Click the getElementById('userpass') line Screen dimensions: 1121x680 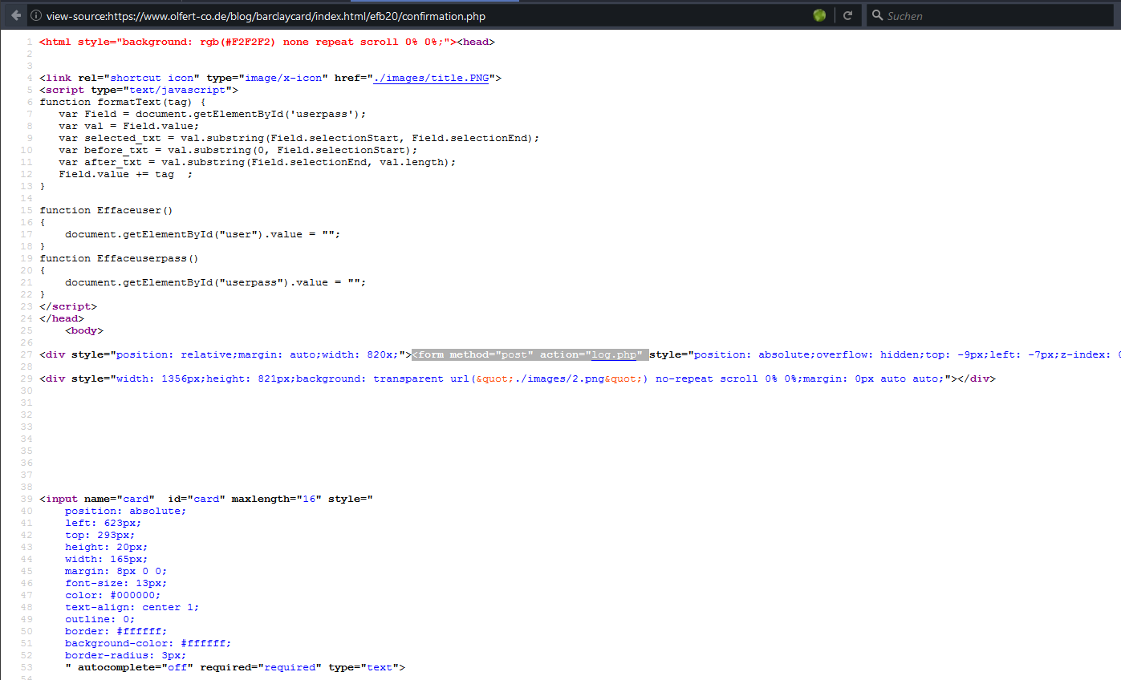click(212, 114)
